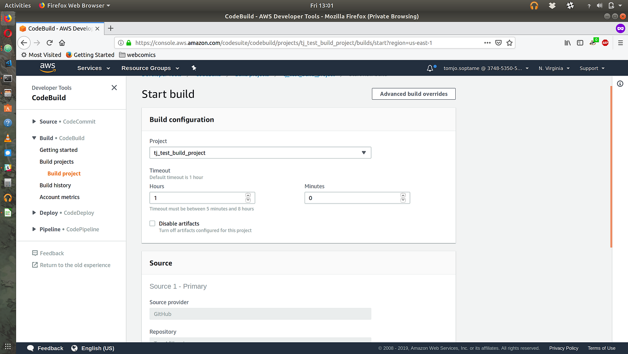Click the pin favorites icon in AWS navbar

[x=194, y=68]
